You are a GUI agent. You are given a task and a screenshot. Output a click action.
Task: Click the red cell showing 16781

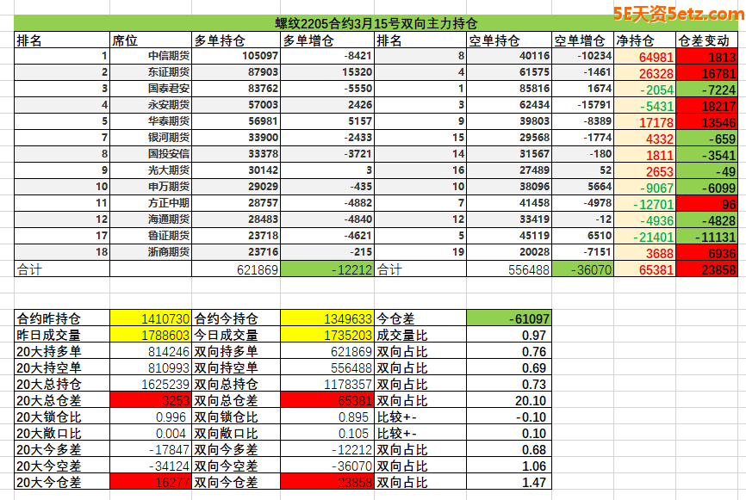706,73
